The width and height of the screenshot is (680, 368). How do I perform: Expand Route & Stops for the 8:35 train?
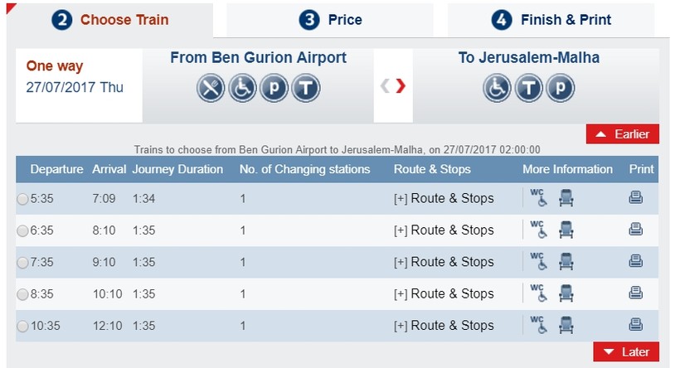(x=444, y=293)
